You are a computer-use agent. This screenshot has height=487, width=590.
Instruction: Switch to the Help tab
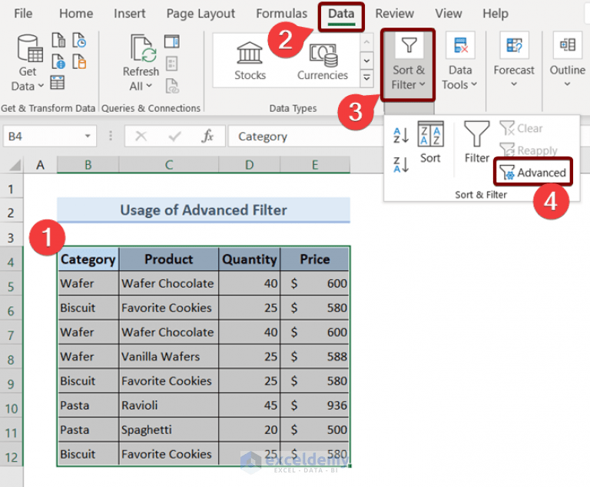point(496,14)
